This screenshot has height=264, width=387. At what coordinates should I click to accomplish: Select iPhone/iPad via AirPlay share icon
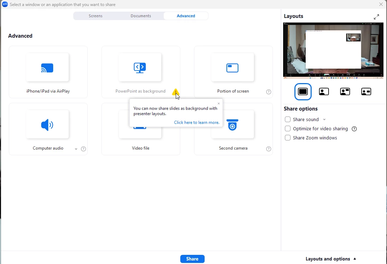click(x=47, y=68)
